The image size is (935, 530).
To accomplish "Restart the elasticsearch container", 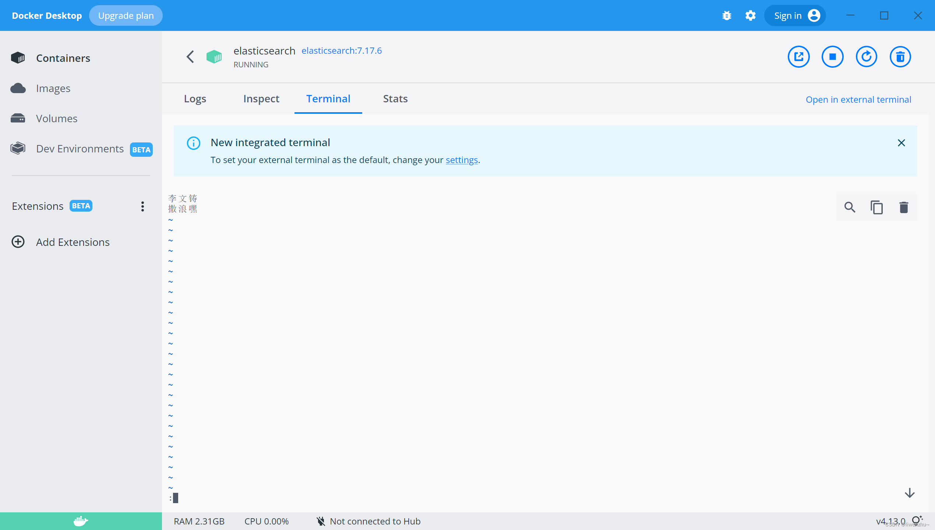I will pos(866,57).
